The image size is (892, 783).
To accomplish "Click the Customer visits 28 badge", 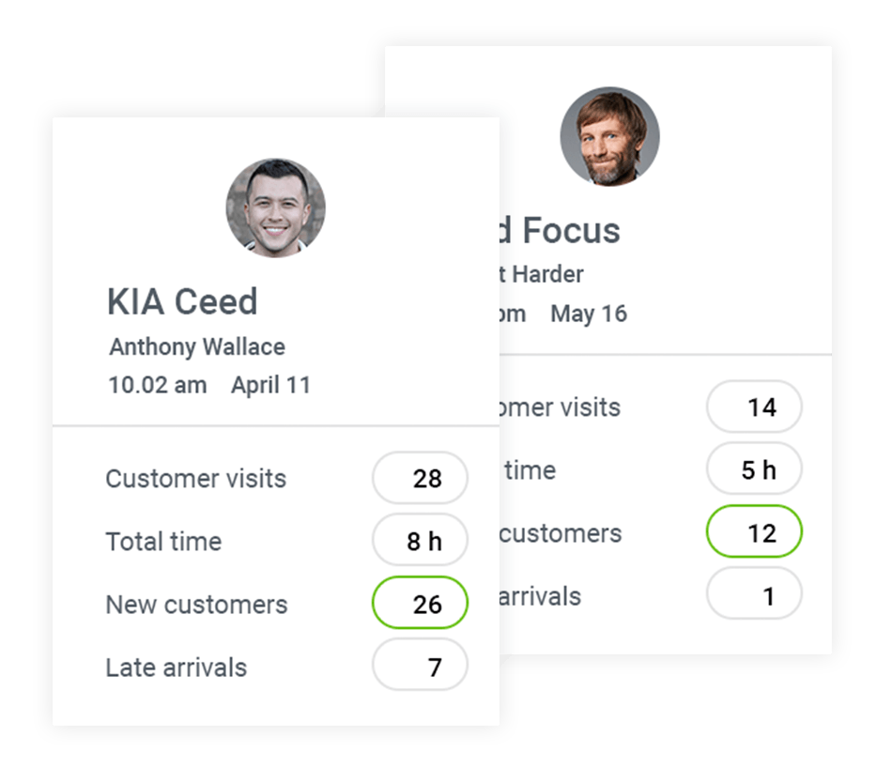I will click(x=420, y=478).
